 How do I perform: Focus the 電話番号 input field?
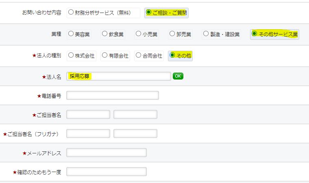[112, 95]
